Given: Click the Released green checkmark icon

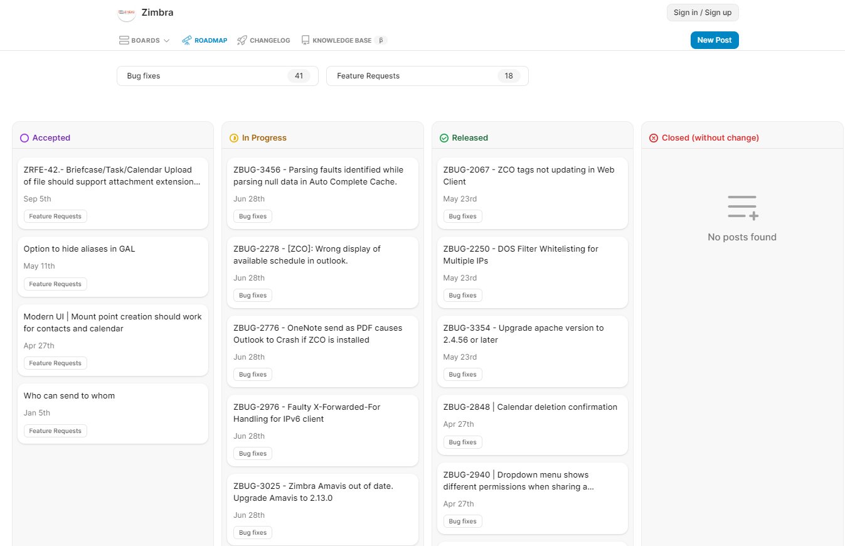Looking at the screenshot, I should point(444,137).
